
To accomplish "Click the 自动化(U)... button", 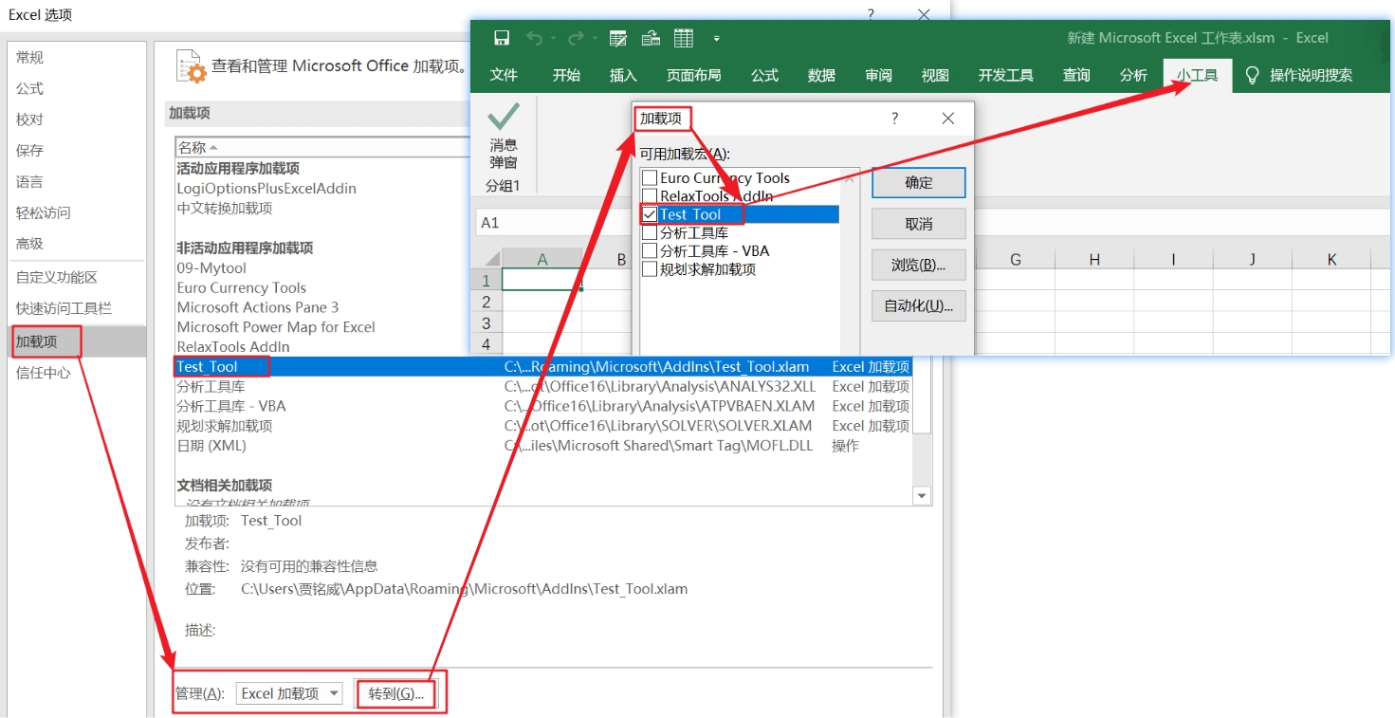I will tap(918, 306).
